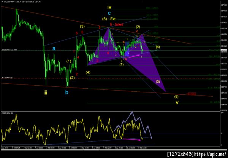Click the 1140.96 price scale label
The width and height of the screenshot is (228, 158).
click(x=224, y=105)
